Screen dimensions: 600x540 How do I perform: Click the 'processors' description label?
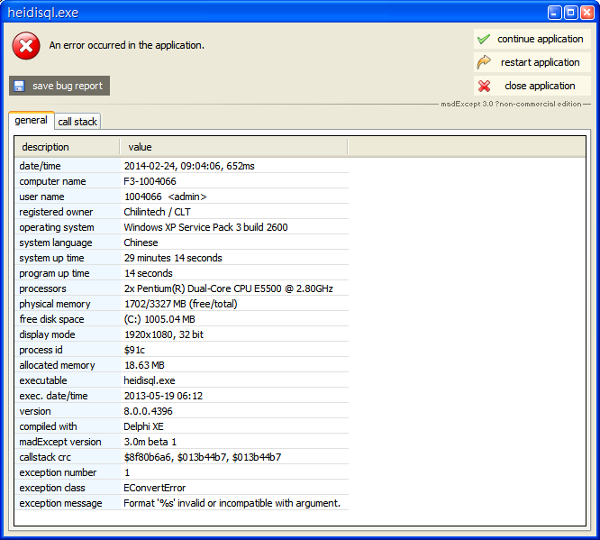click(42, 288)
